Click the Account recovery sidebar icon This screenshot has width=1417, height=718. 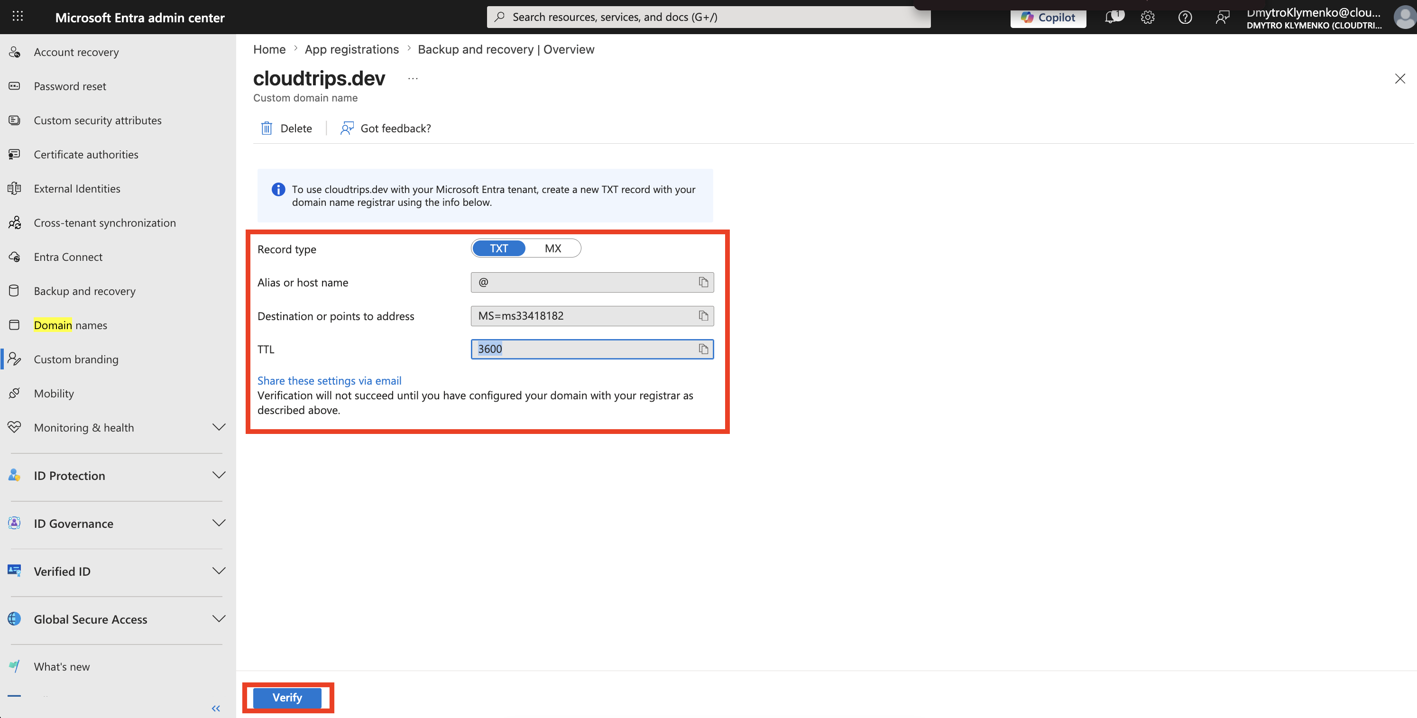15,52
